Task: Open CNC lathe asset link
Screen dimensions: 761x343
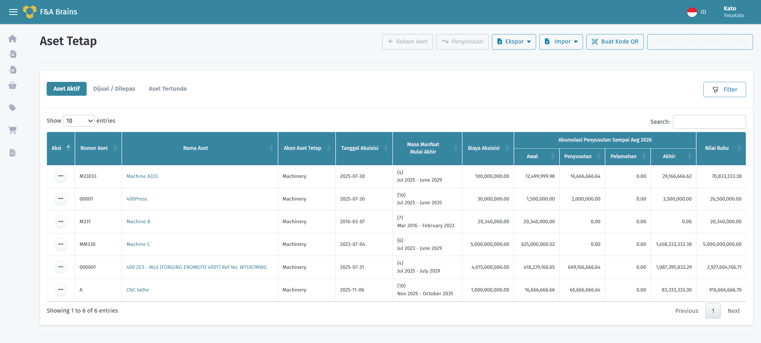Action: (138, 290)
